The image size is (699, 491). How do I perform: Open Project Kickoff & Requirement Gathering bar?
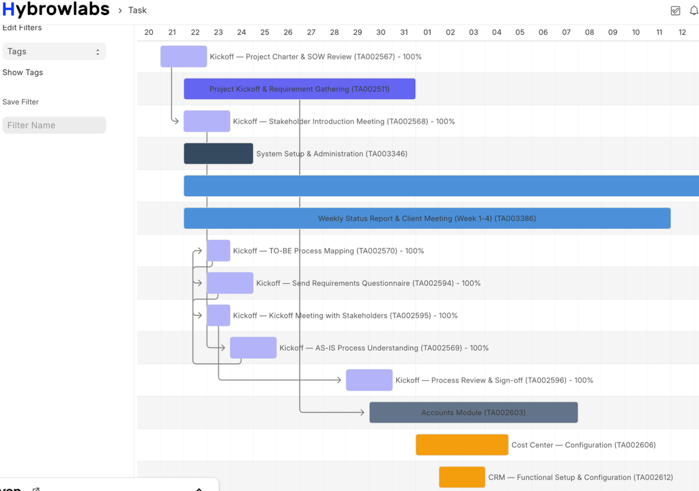(300, 89)
